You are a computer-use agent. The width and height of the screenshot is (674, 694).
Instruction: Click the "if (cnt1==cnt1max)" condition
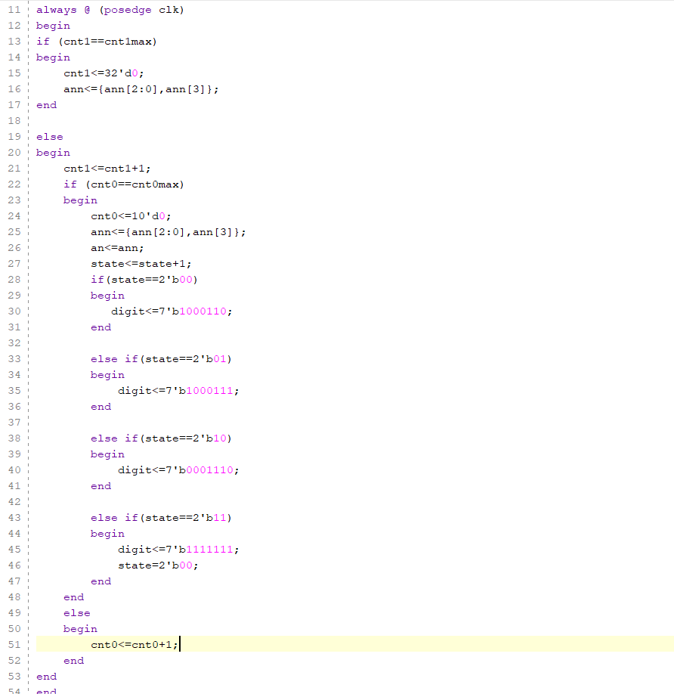(96, 42)
